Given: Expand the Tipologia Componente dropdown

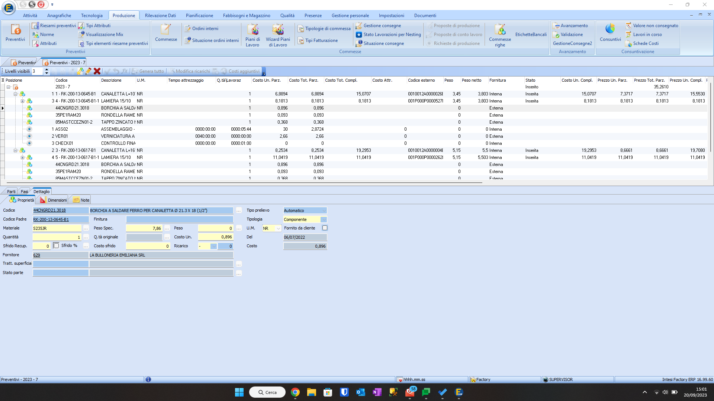Looking at the screenshot, I should pos(324,219).
